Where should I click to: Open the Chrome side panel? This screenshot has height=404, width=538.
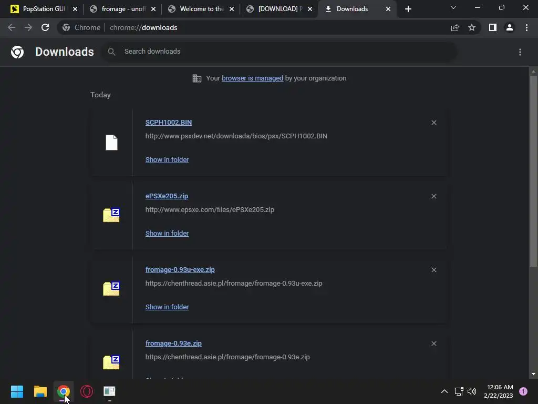pyautogui.click(x=493, y=27)
